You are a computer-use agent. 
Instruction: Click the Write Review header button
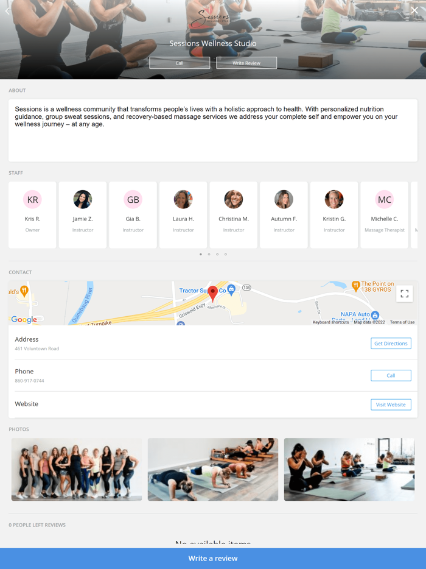(246, 63)
